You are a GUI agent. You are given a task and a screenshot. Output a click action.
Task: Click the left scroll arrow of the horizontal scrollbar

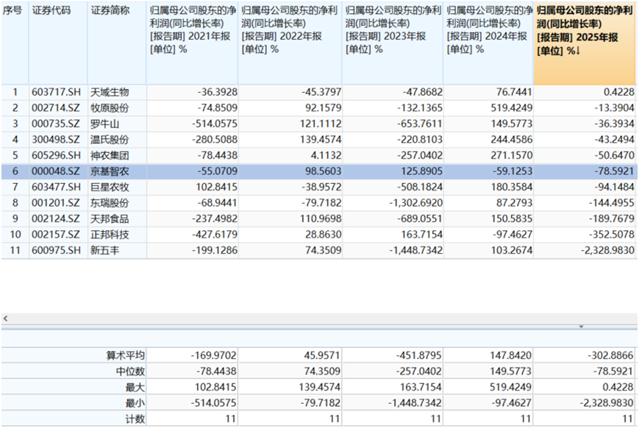pos(5,319)
